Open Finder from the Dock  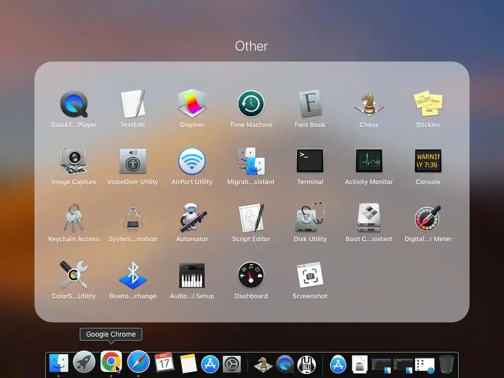click(59, 363)
